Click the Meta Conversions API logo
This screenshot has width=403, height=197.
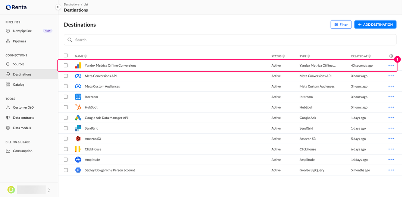point(78,76)
